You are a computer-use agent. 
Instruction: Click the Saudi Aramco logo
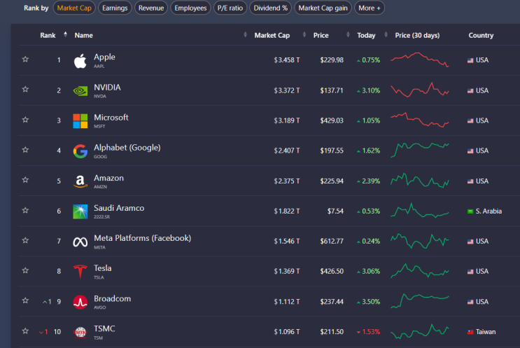80,211
